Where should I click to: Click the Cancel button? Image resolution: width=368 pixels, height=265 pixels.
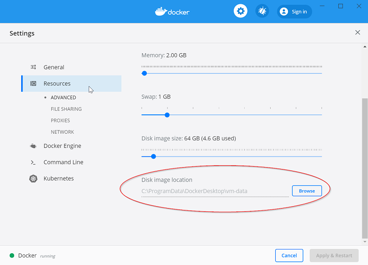[x=289, y=256]
